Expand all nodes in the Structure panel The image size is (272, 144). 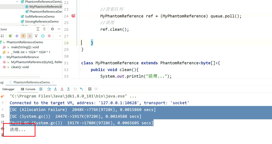coord(38,29)
